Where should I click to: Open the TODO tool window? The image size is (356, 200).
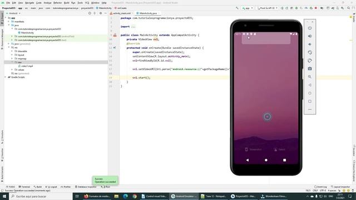coord(11,187)
